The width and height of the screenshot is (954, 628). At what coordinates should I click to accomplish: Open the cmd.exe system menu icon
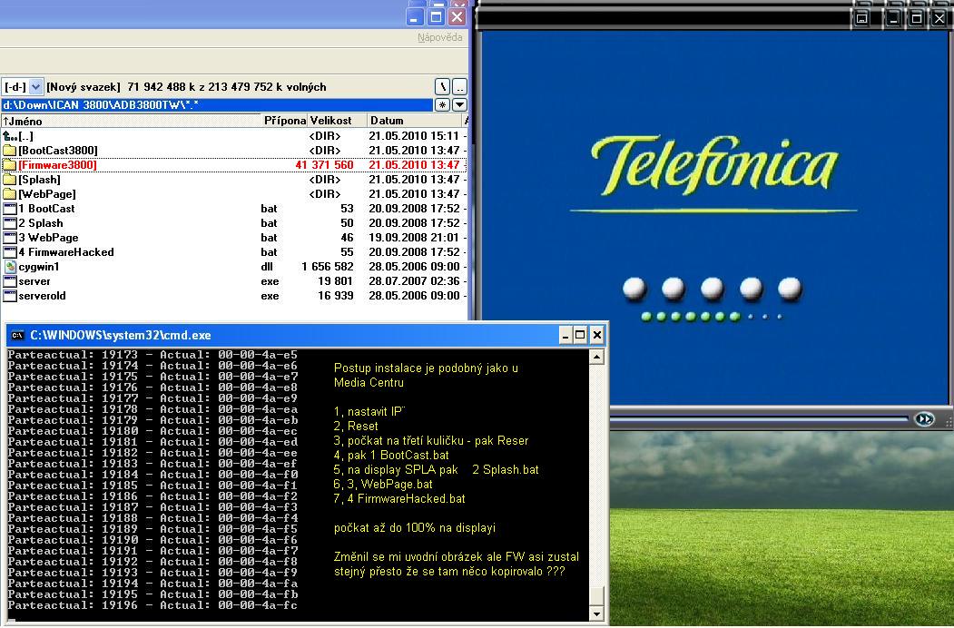[x=17, y=335]
